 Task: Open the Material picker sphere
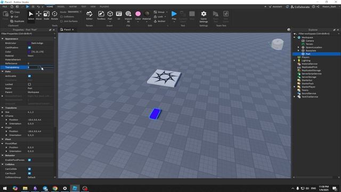tap(147, 14)
